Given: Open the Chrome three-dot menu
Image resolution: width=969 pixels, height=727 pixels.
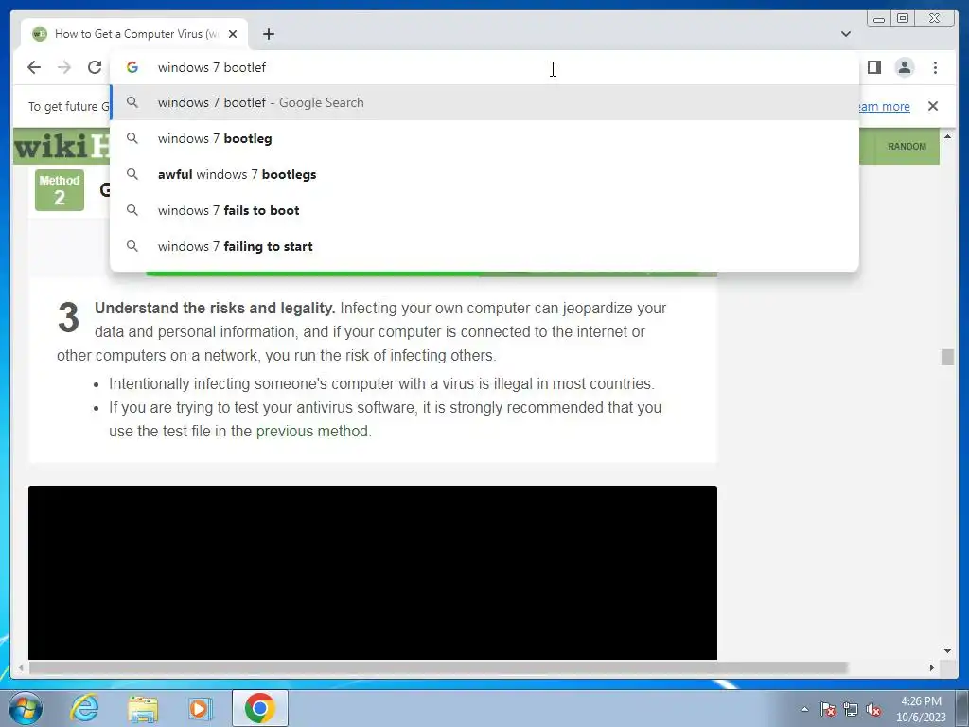Looking at the screenshot, I should (x=935, y=67).
